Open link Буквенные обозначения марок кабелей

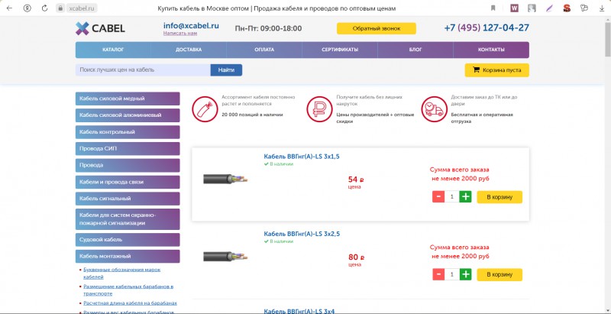pyautogui.click(x=122, y=274)
